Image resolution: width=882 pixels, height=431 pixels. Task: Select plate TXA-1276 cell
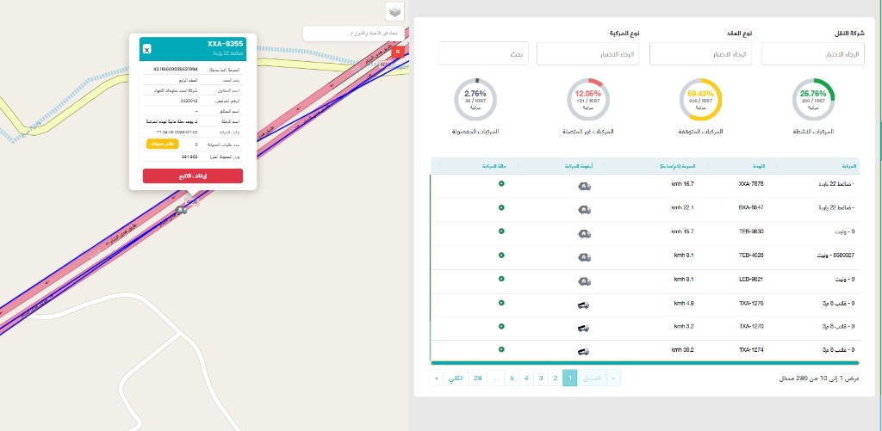pos(751,303)
